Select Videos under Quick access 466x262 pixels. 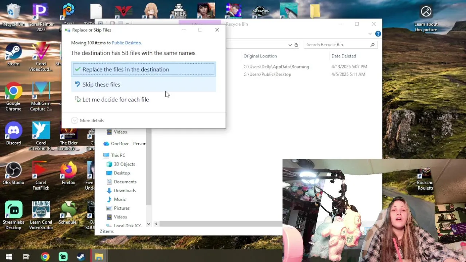(120, 132)
